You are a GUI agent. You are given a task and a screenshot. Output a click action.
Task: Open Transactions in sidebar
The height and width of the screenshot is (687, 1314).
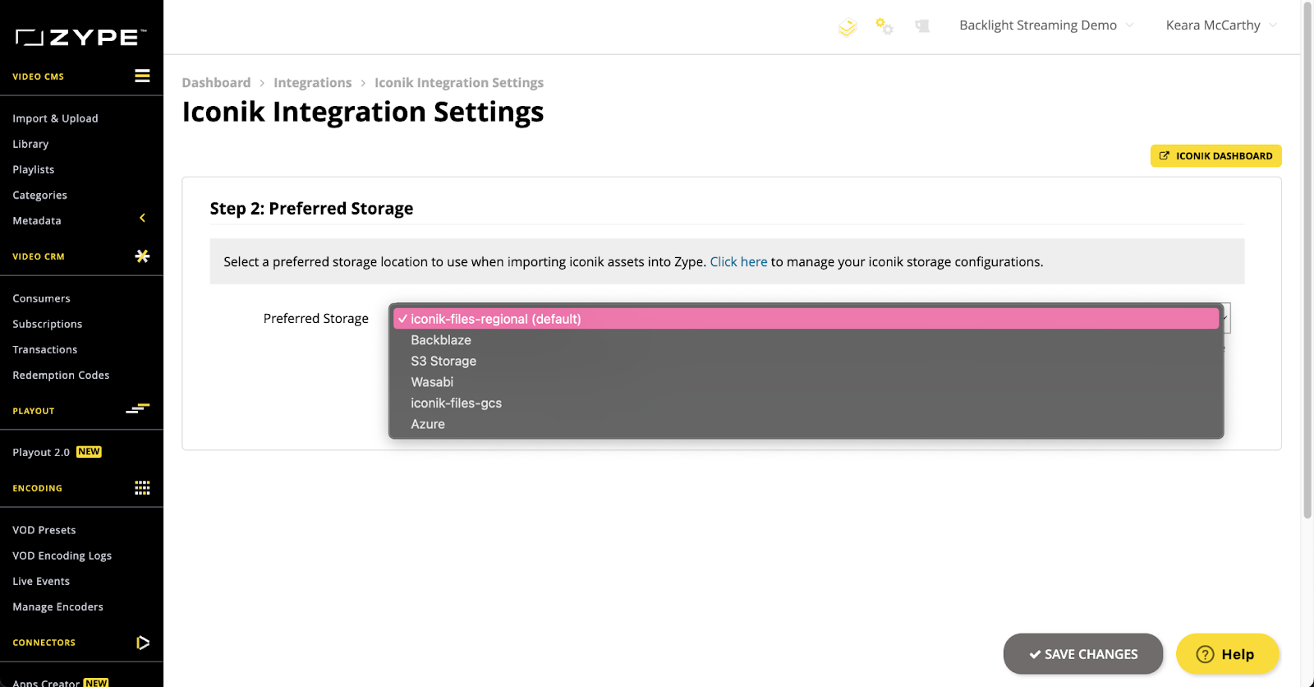pos(45,349)
